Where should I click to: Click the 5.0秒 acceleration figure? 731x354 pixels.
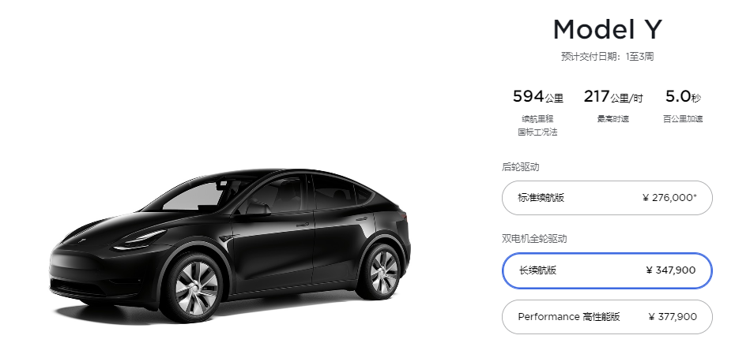click(683, 97)
